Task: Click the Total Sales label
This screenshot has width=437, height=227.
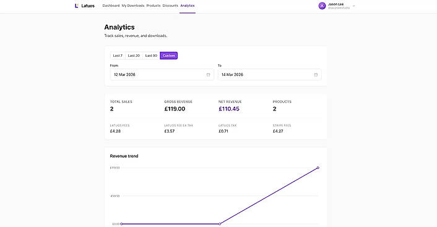Action: 121,102
